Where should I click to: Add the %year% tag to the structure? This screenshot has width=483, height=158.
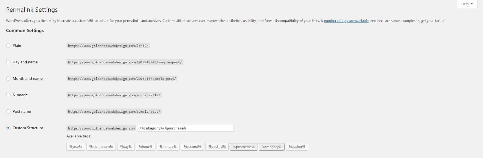75,146
